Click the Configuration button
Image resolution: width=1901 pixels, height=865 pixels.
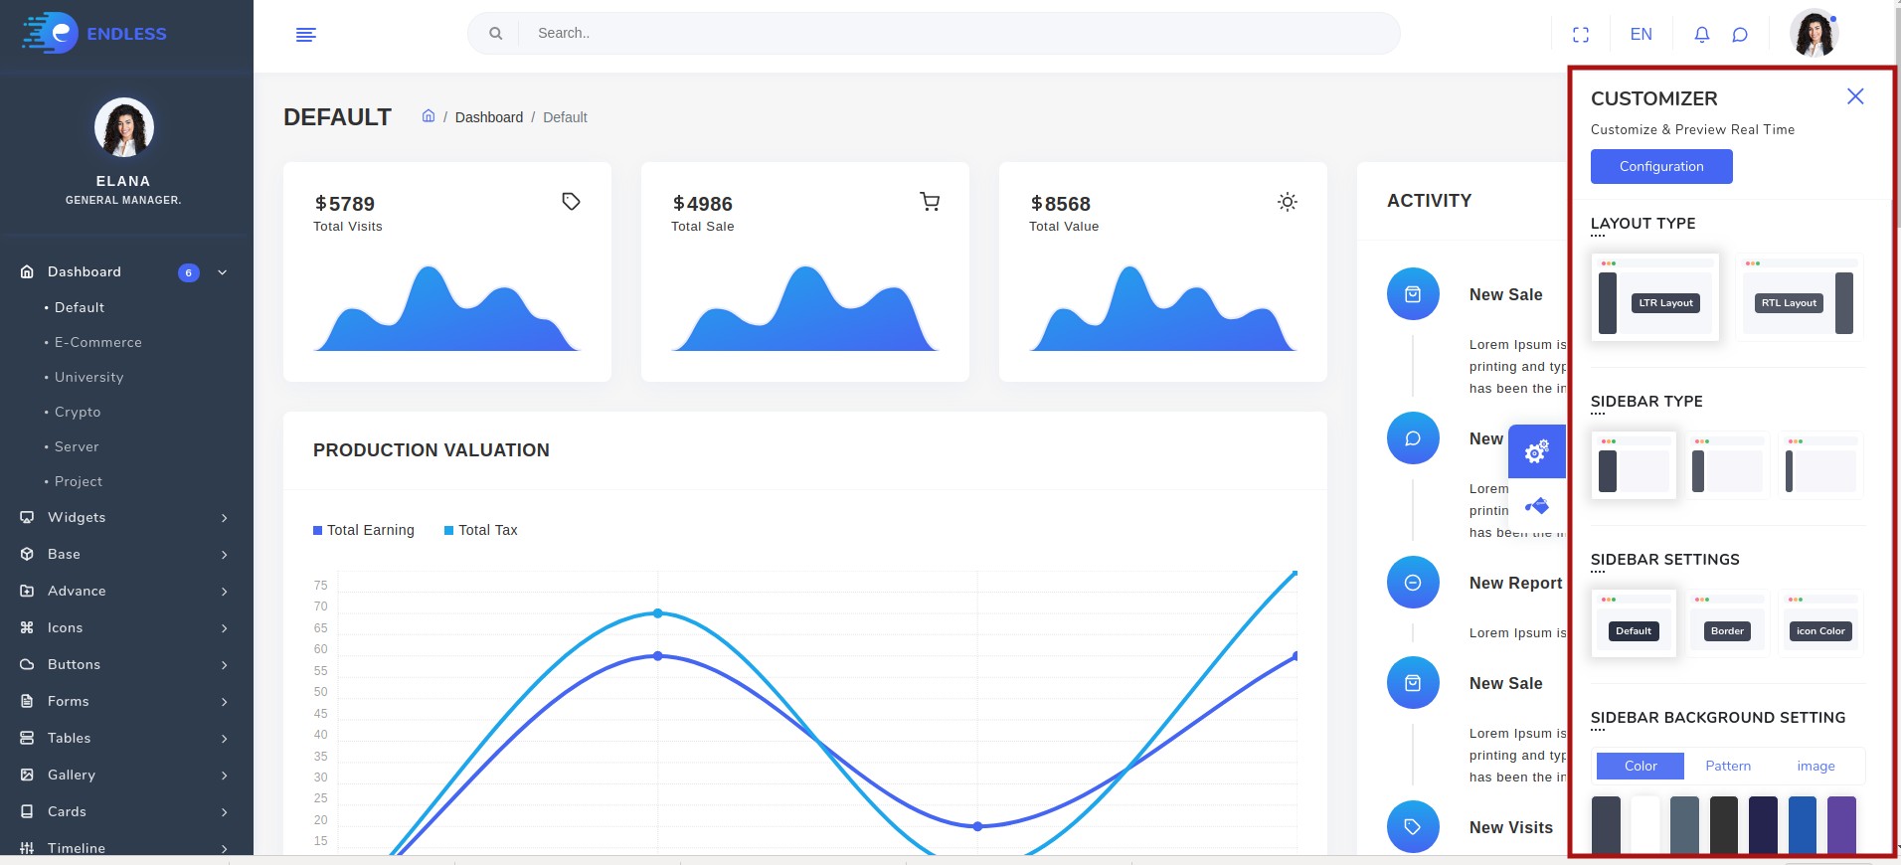tap(1661, 166)
